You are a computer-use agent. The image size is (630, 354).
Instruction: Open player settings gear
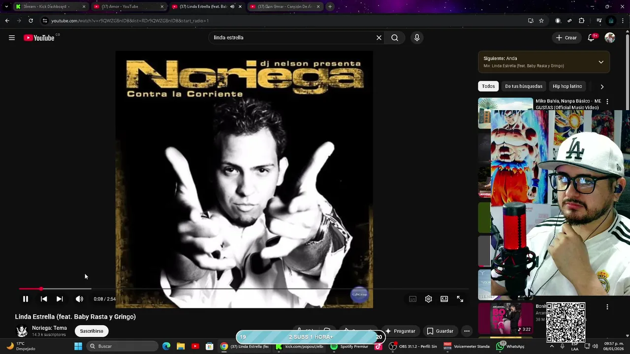click(429, 299)
